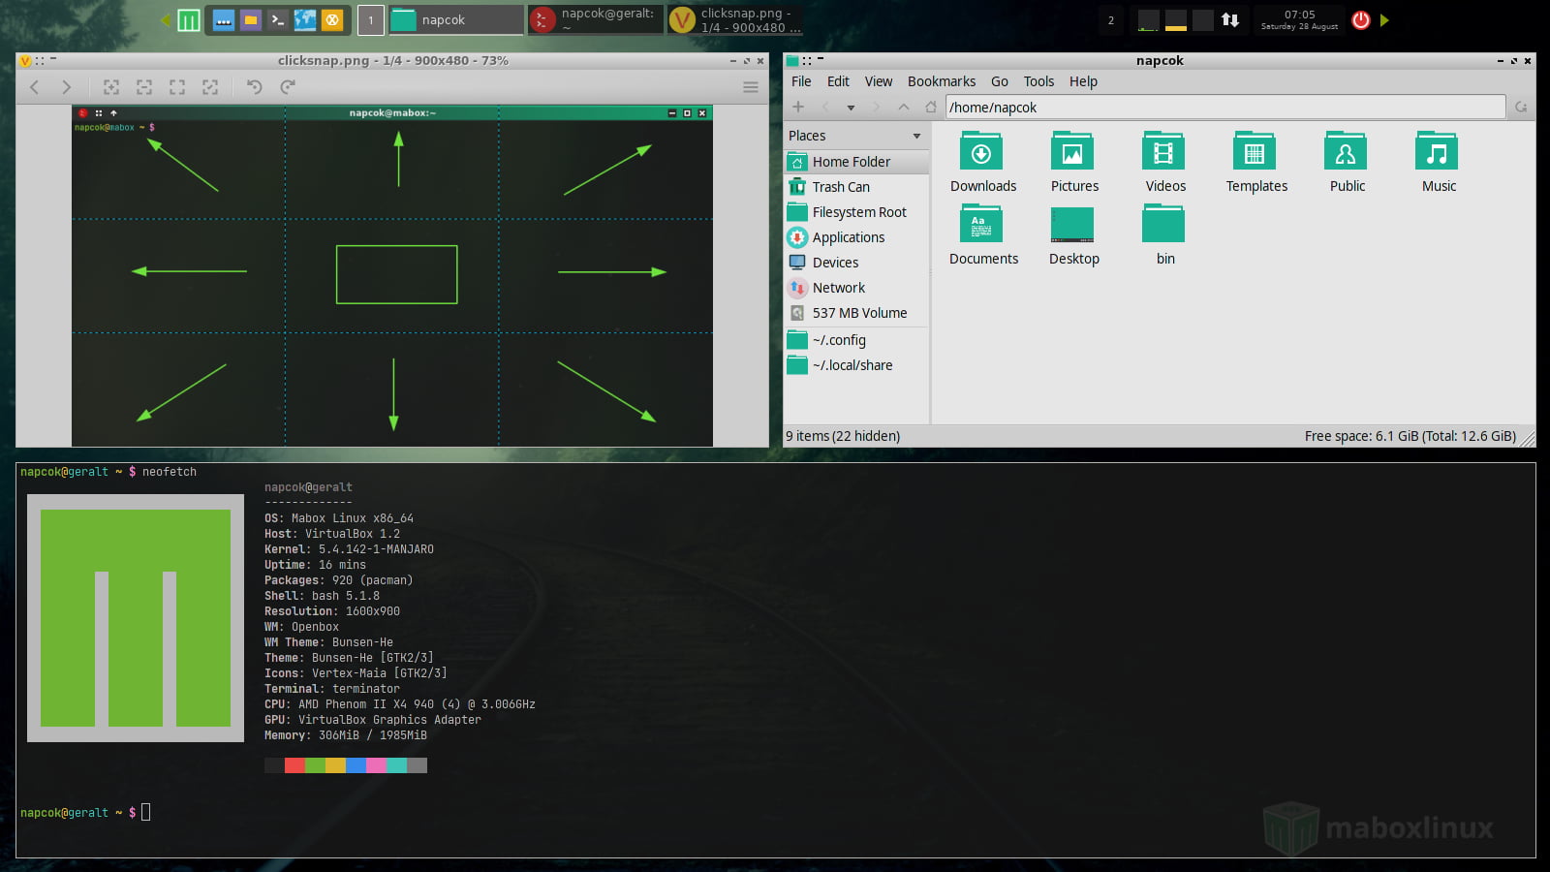Rotate image counter-clockwise
1550x872 pixels.
pyautogui.click(x=255, y=87)
